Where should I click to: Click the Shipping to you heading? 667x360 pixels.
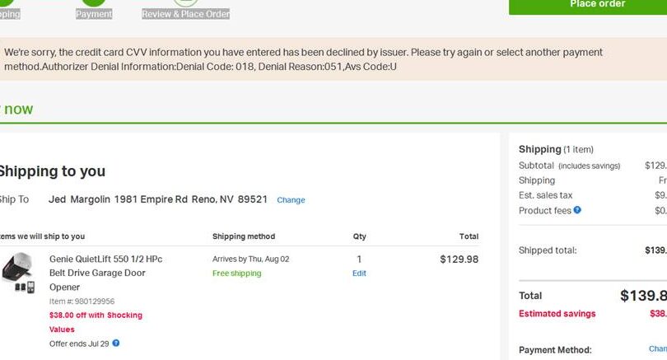tap(51, 171)
